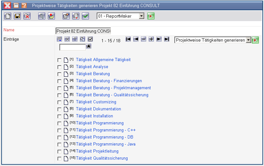The height and width of the screenshot is (166, 264).
Task: Open the Tätigkeit Projektleitung link
Action: click(97, 151)
